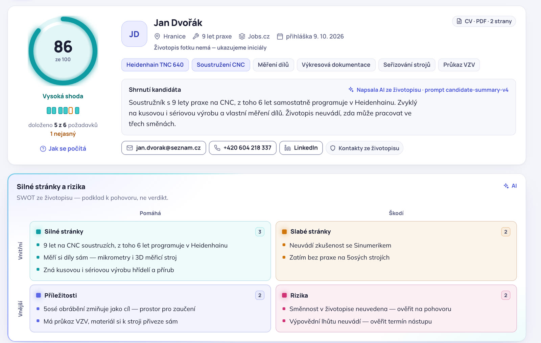Screen dimensions: 541x343
Task: Click the calendar icon beside přihláška date
Action: point(280,36)
